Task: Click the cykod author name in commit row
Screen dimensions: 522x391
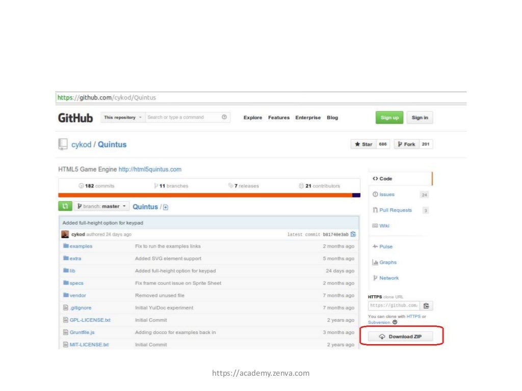Action: coord(78,234)
